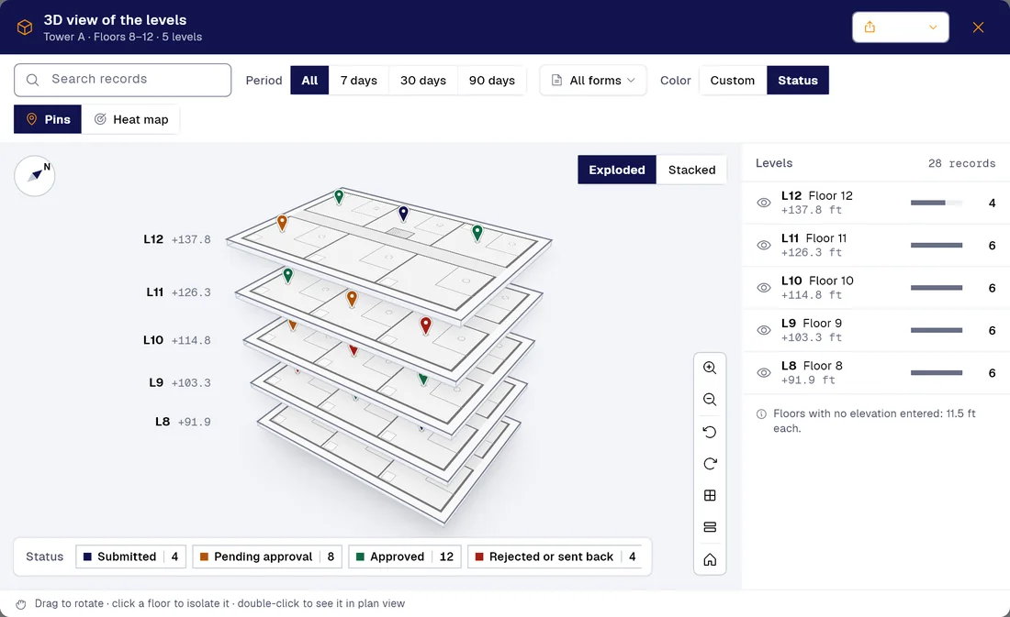Rotate the model clockwise
This screenshot has width=1010, height=617.
click(710, 464)
